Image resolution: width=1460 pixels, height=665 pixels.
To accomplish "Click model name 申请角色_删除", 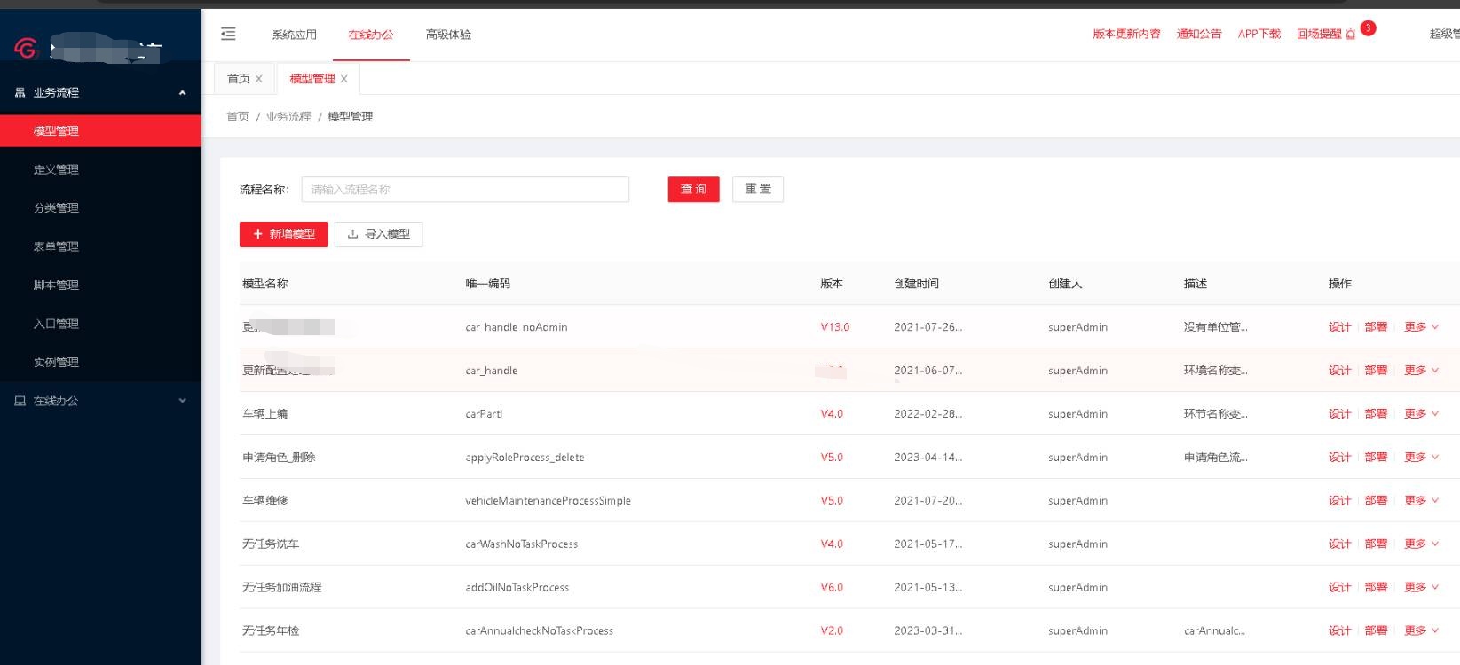I will (279, 458).
